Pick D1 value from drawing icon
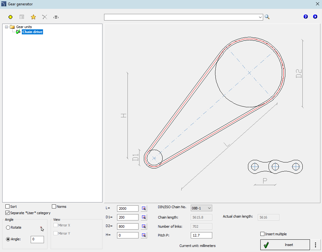322x252 pixels. click(144, 217)
